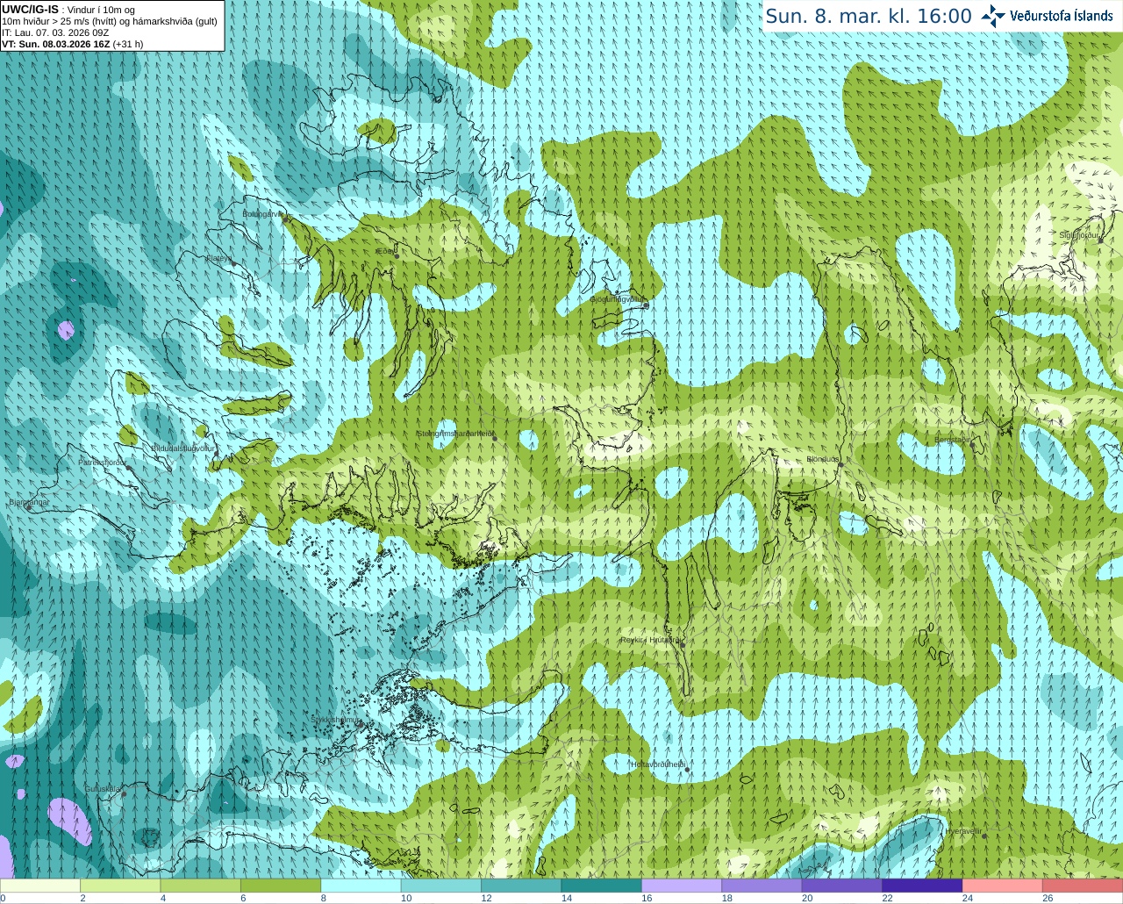Click the 12–14 m/s teal legend swatch
The width and height of the screenshot is (1123, 904).
[522, 886]
